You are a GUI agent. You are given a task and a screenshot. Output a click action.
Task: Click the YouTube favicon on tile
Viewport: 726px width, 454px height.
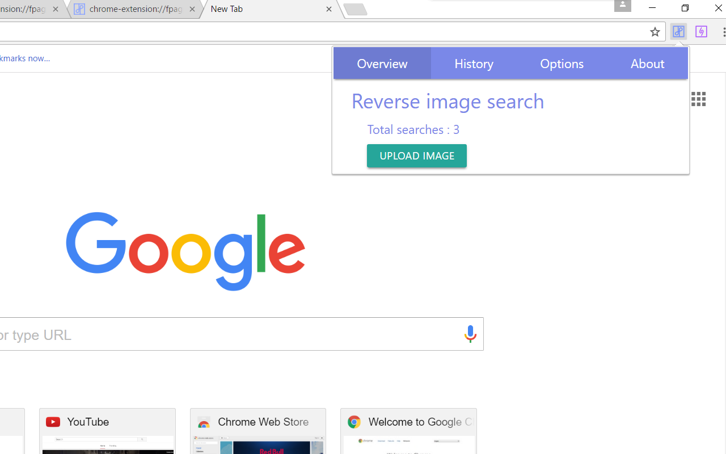tap(53, 422)
